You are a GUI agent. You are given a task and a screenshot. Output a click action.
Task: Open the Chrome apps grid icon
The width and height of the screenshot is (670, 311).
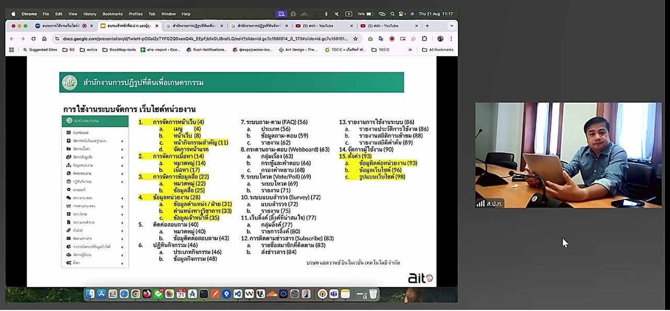(12, 50)
